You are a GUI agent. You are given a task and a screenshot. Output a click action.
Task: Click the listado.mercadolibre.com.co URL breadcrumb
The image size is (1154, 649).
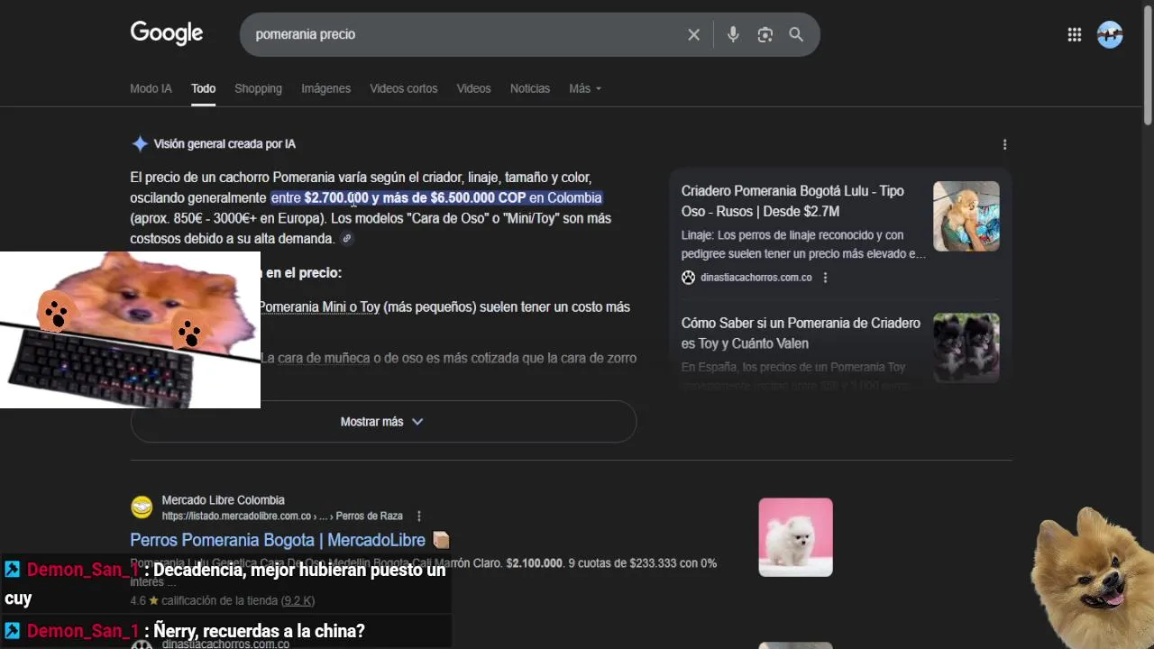pos(282,516)
